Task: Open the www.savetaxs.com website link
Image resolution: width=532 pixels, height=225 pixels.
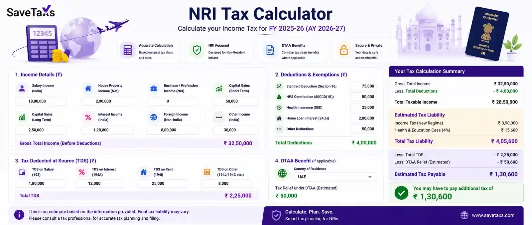Action: (x=493, y=215)
